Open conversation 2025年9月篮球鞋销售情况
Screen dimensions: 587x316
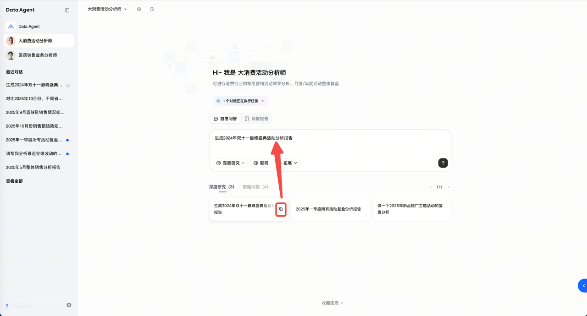[x=38, y=112]
